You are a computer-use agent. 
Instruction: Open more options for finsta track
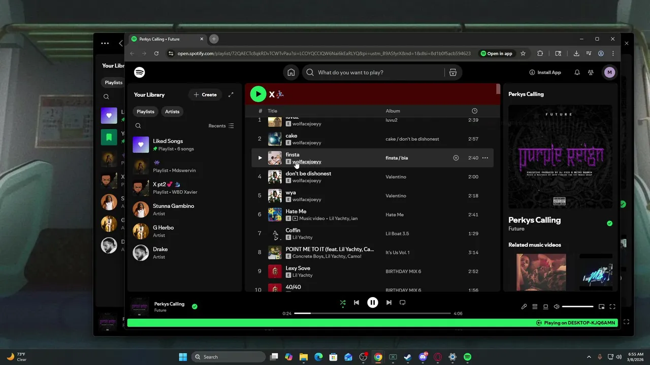(485, 158)
